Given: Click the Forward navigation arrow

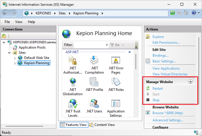Looking at the screenshot, I should point(14,14).
